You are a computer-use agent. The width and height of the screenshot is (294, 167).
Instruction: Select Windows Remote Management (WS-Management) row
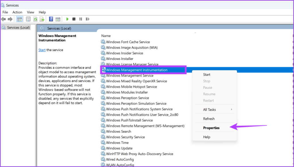pyautogui.click(x=145, y=126)
